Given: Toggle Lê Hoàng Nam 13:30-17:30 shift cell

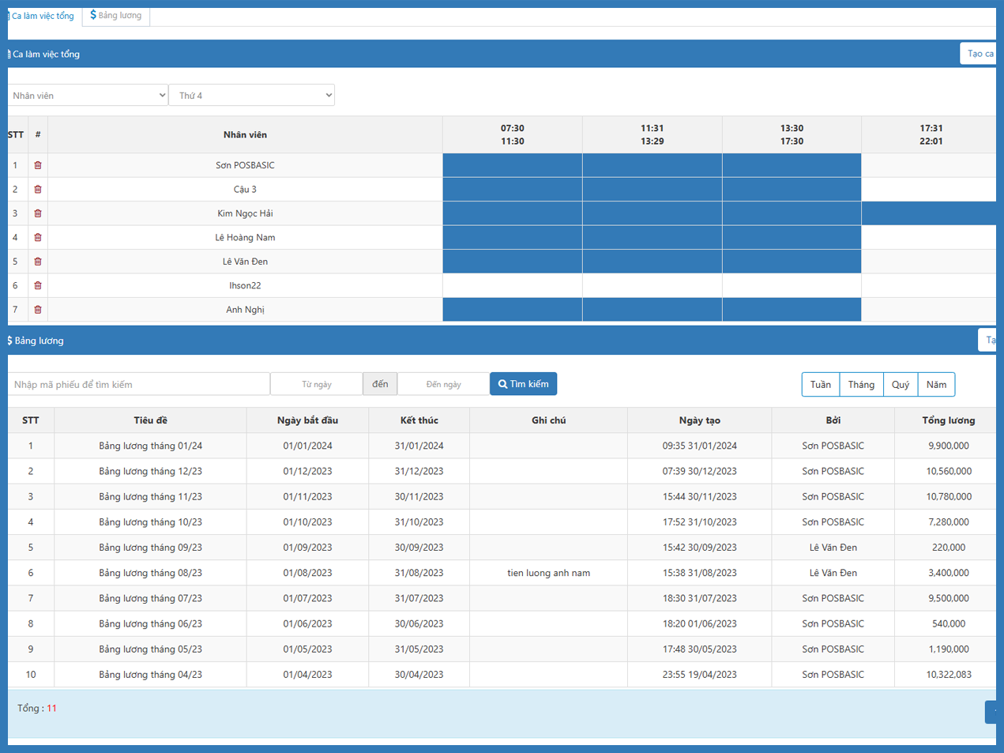Looking at the screenshot, I should 792,238.
